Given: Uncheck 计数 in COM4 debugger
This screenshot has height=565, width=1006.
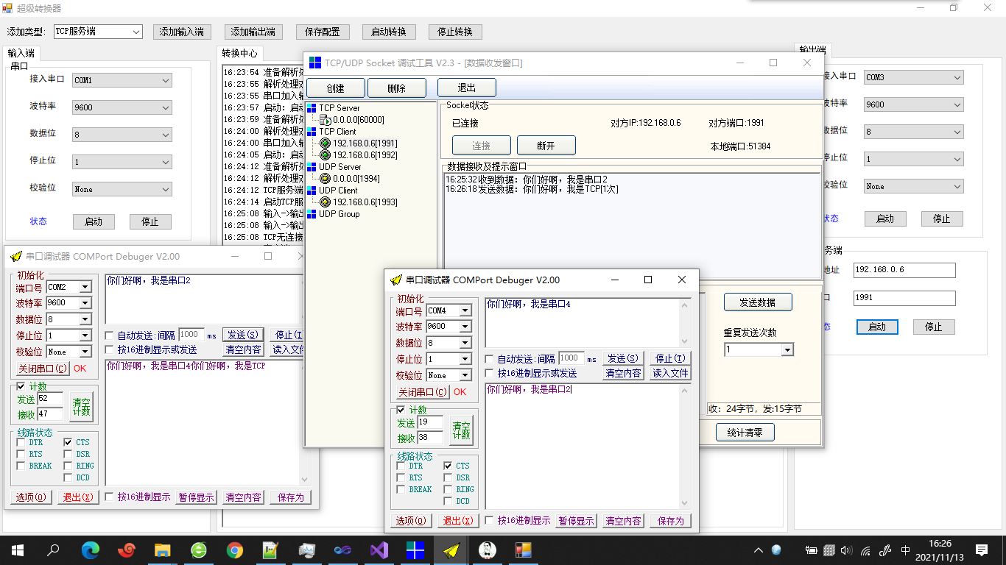Looking at the screenshot, I should pos(401,410).
